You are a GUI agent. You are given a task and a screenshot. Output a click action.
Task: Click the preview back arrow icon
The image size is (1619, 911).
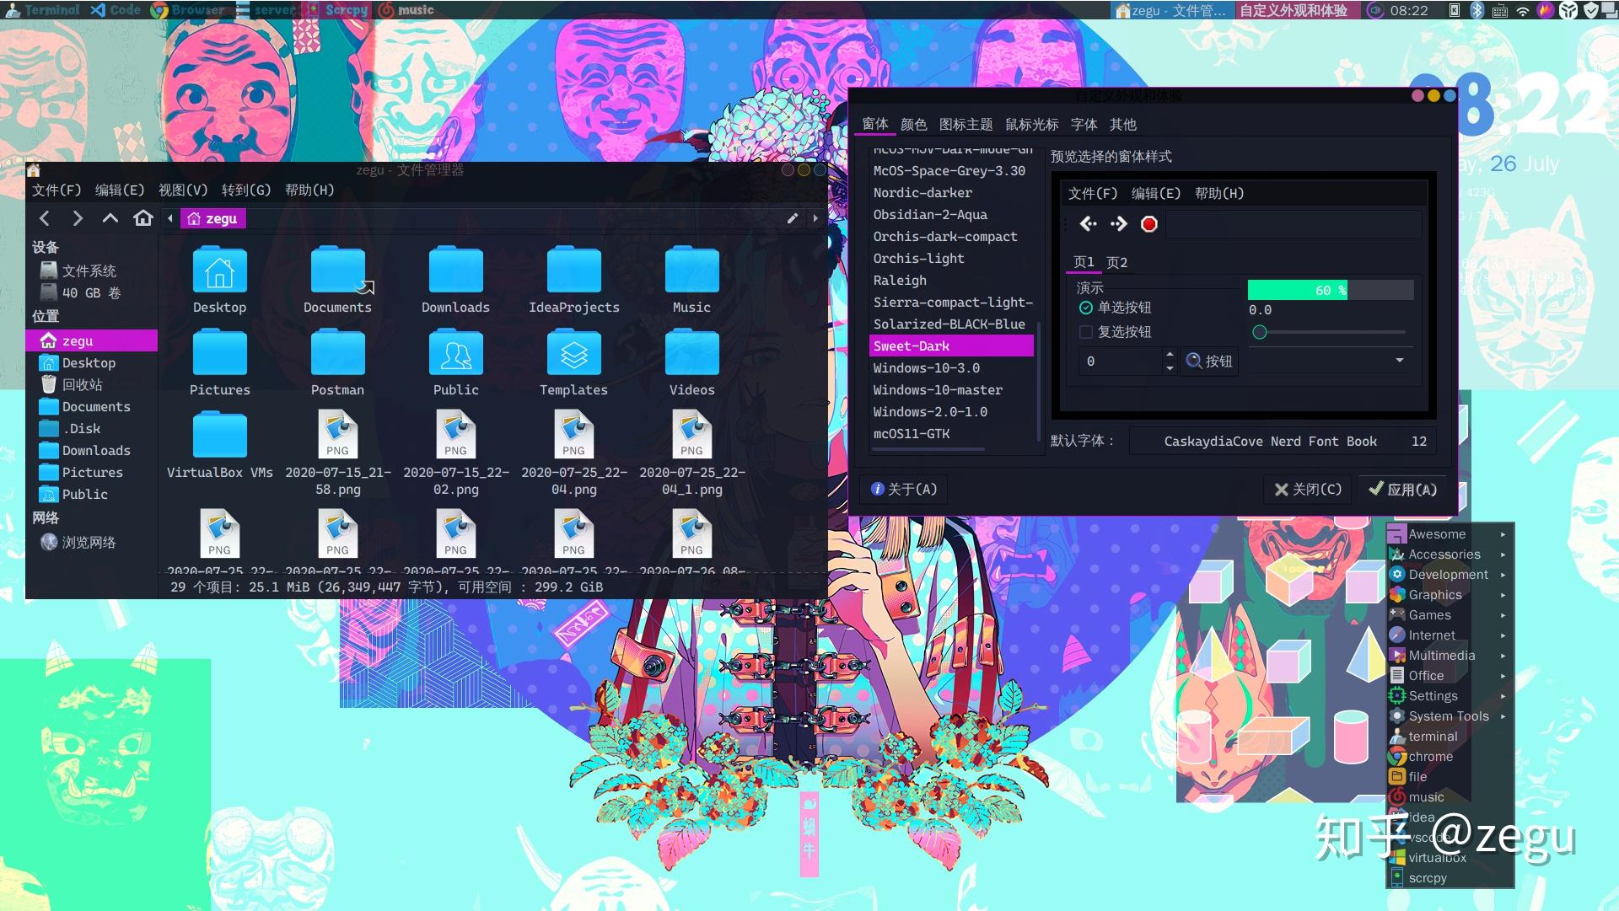point(1089,224)
